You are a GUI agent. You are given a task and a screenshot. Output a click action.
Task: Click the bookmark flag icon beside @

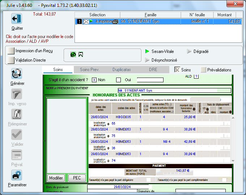click(81, 54)
